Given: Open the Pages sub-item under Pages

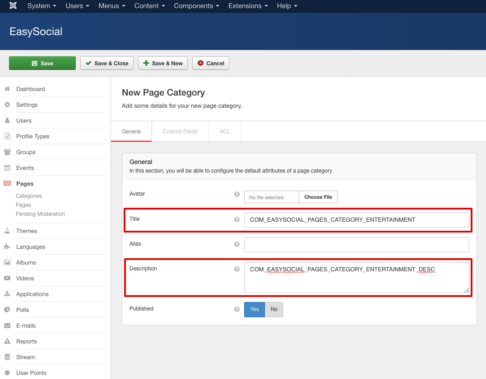Looking at the screenshot, I should pos(23,205).
